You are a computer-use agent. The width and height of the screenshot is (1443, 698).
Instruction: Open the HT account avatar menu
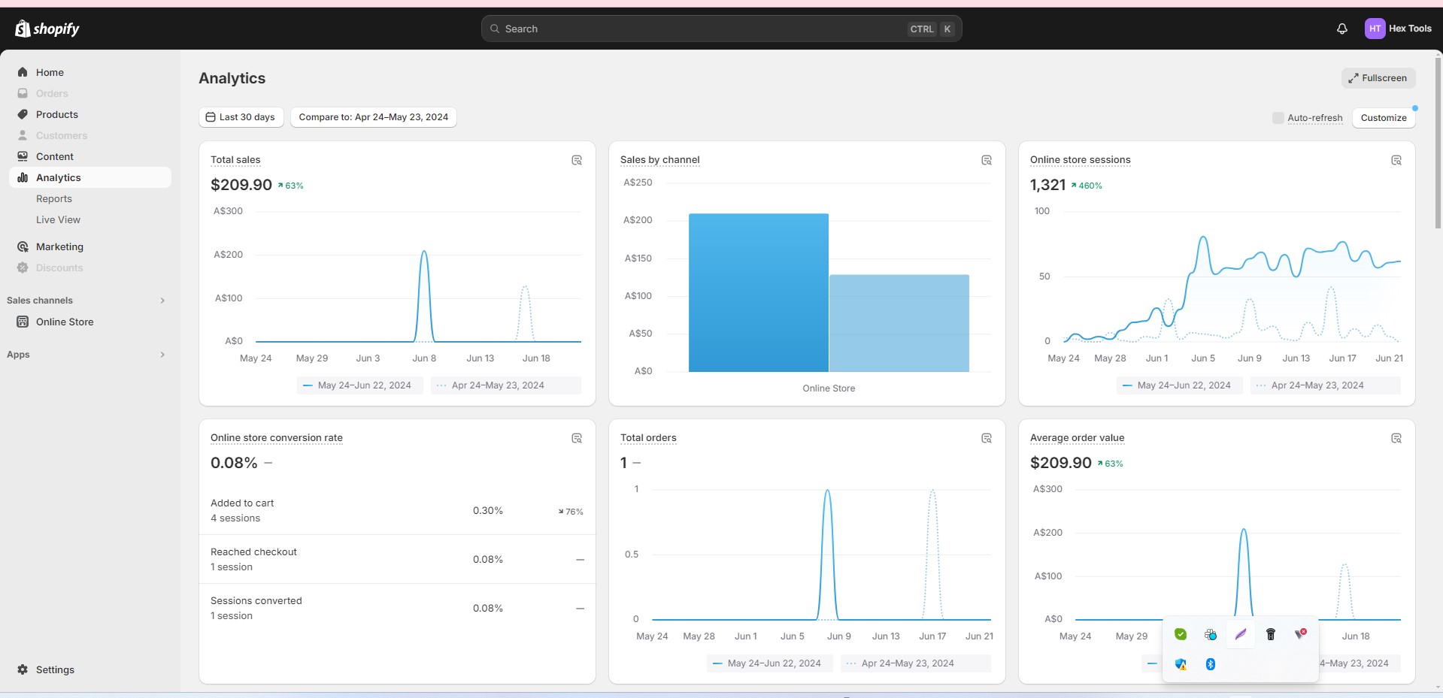[1375, 29]
